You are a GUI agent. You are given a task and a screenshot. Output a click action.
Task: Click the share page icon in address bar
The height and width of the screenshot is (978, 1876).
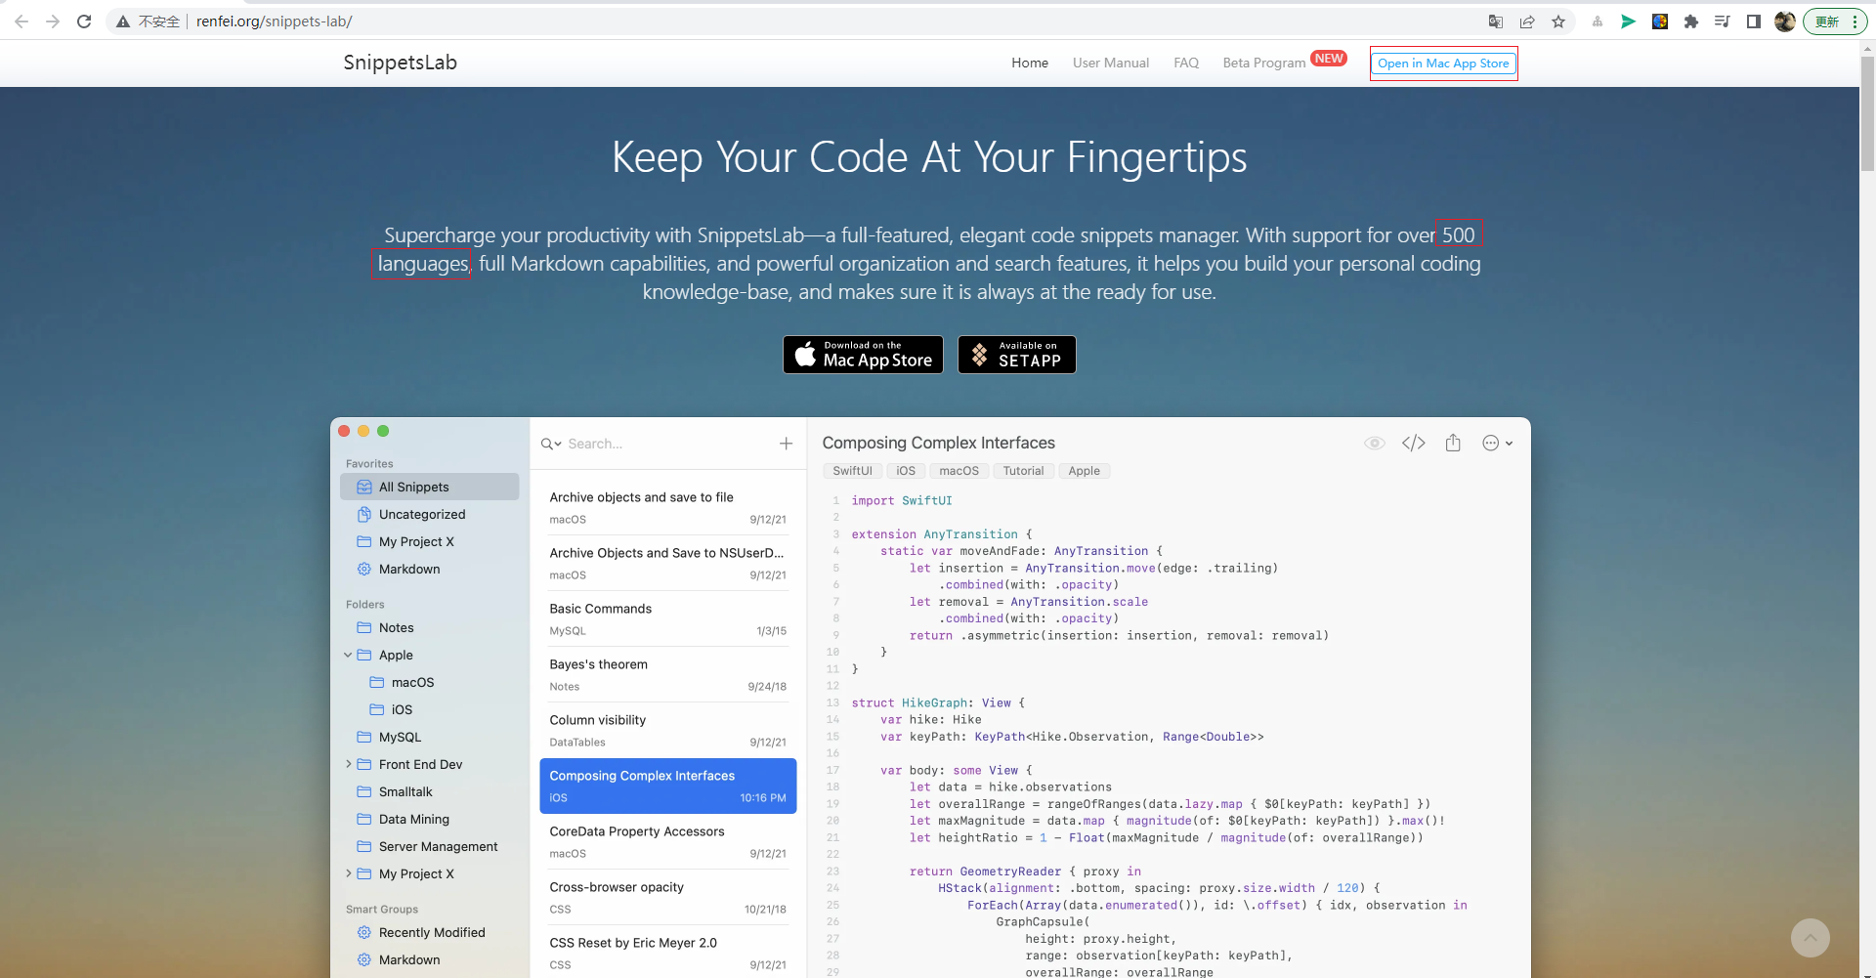click(1527, 21)
